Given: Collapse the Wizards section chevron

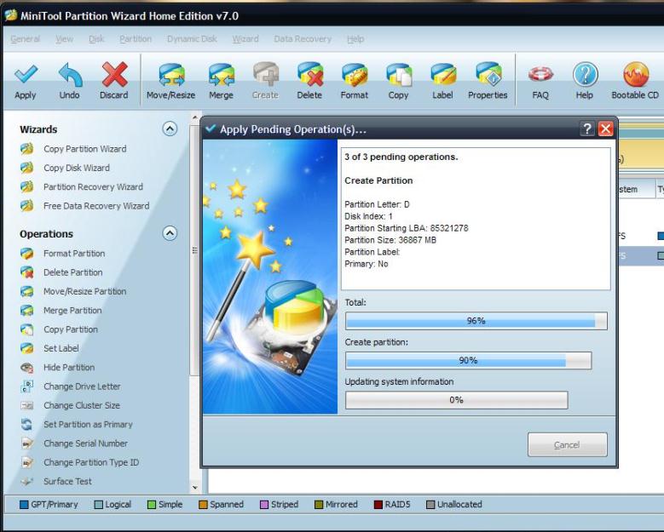Looking at the screenshot, I should 170,129.
